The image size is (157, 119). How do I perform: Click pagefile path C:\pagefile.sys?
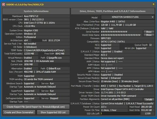click(x=54, y=58)
